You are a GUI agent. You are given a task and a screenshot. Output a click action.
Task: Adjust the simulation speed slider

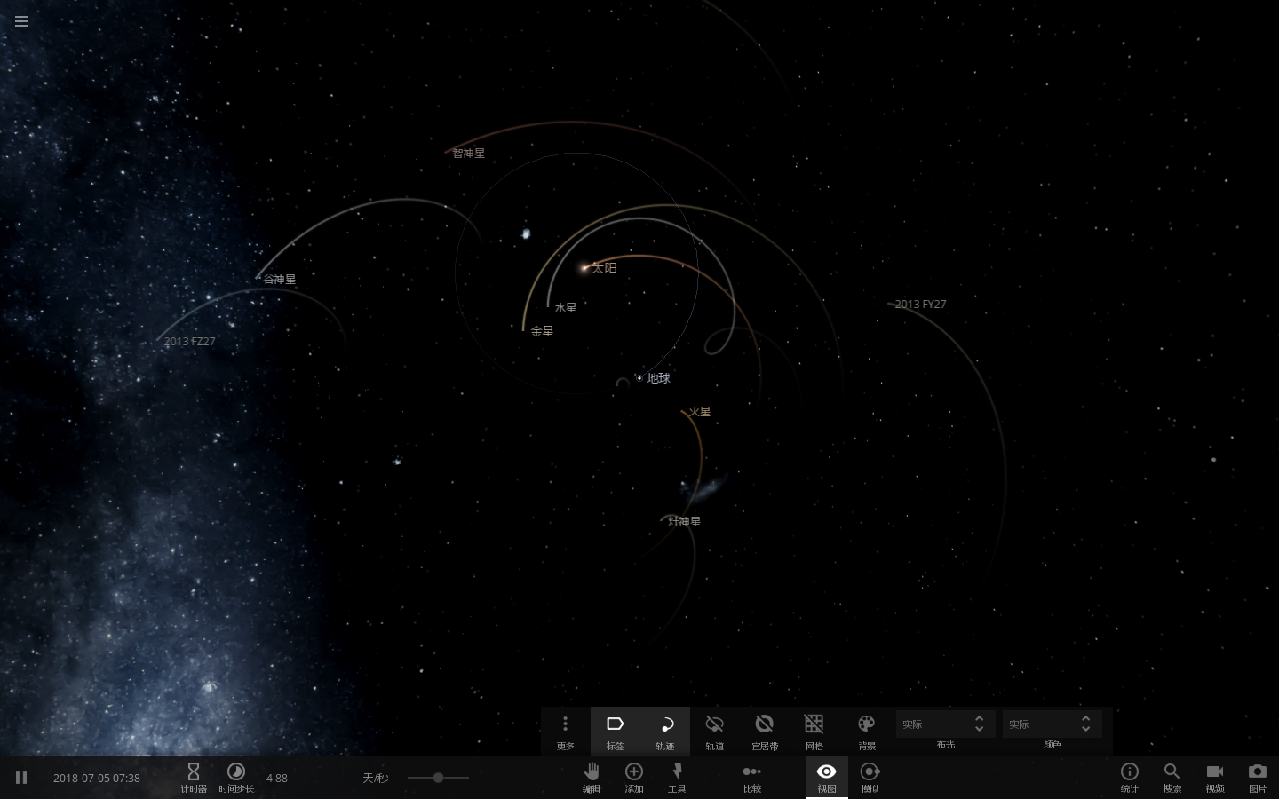(x=438, y=778)
